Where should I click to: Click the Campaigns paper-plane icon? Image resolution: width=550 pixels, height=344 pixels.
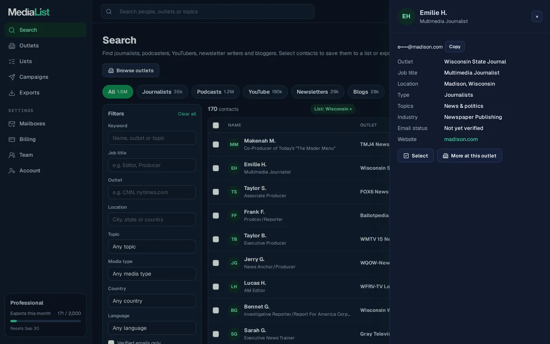point(12,77)
